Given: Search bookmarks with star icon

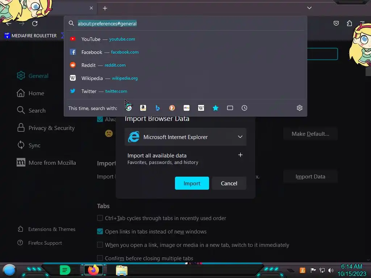Looking at the screenshot, I should click(215, 108).
